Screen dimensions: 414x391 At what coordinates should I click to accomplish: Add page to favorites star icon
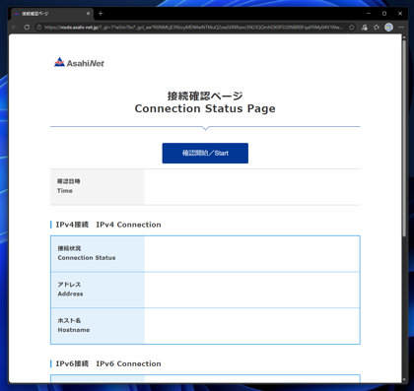(x=352, y=28)
